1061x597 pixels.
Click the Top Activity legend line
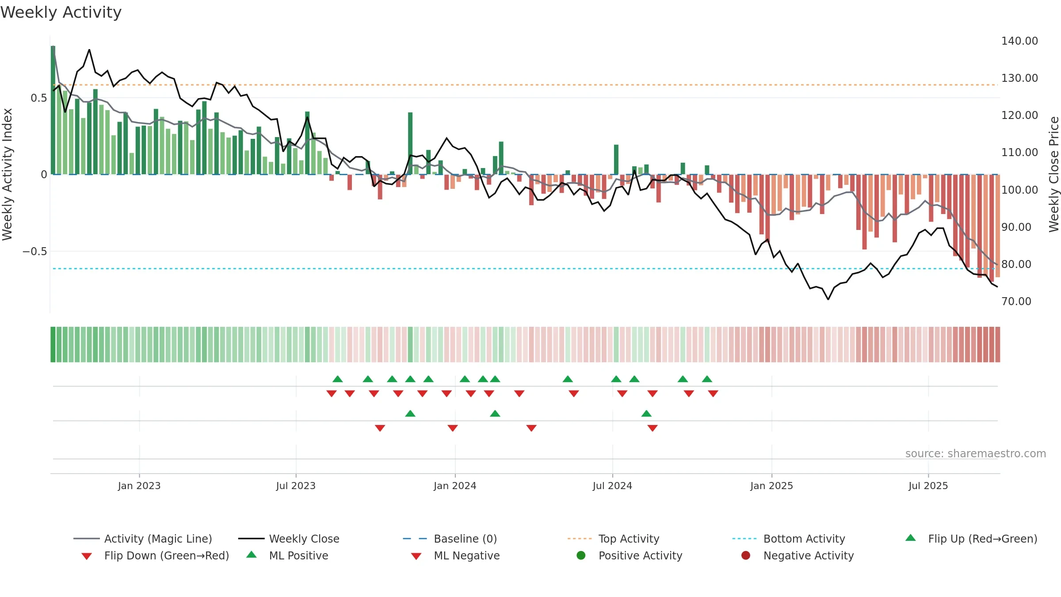click(x=580, y=539)
